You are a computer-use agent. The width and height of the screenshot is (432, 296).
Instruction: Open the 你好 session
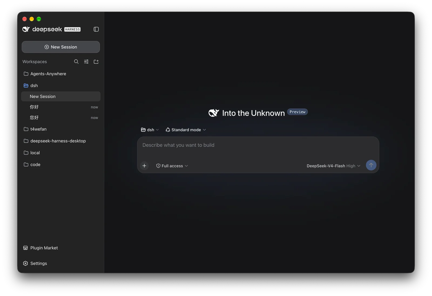click(x=61, y=107)
